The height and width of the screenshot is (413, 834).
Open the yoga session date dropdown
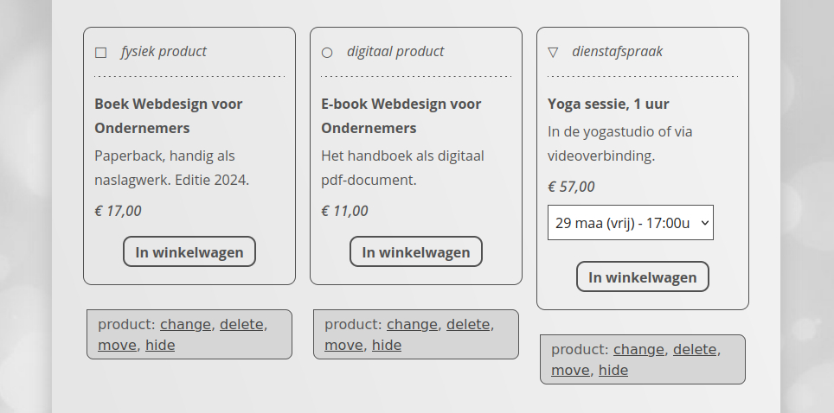coord(630,223)
